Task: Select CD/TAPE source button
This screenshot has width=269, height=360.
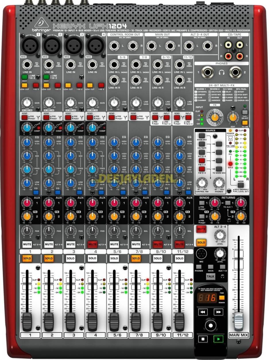Action: click(202, 143)
